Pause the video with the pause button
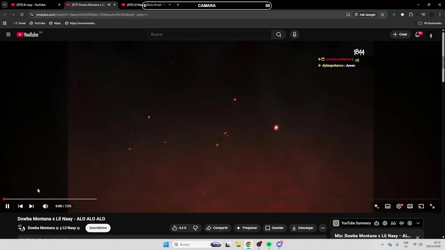This screenshot has height=250, width=445. point(7,206)
